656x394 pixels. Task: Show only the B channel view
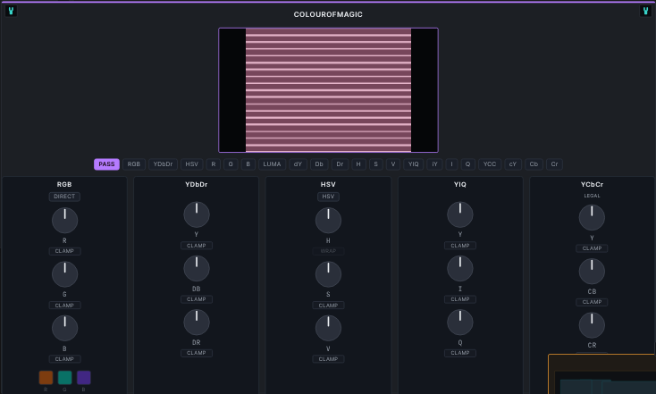[x=248, y=164]
